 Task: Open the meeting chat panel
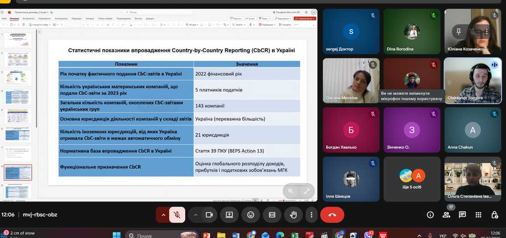click(462, 215)
